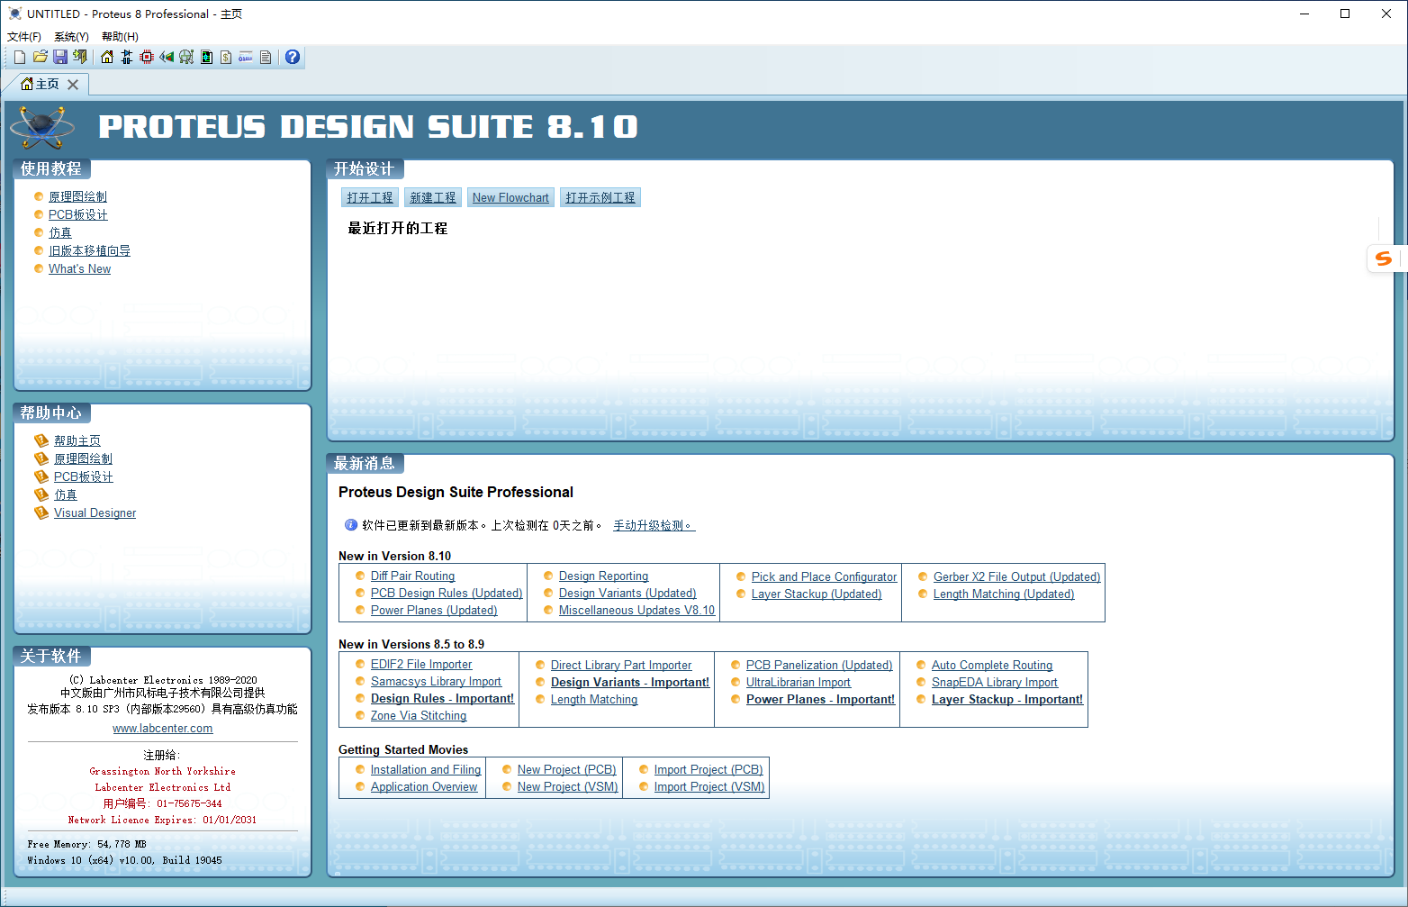Open PCB Layout red chip icon
This screenshot has width=1408, height=907.
pos(147,57)
